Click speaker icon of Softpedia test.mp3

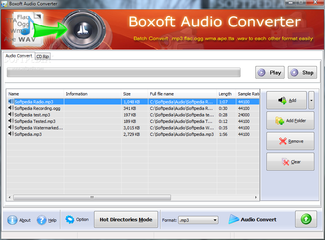pos(11,114)
